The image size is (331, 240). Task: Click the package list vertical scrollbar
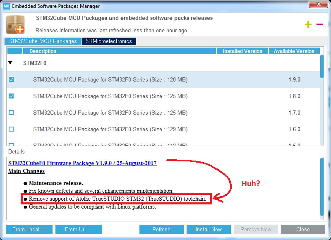point(322,67)
